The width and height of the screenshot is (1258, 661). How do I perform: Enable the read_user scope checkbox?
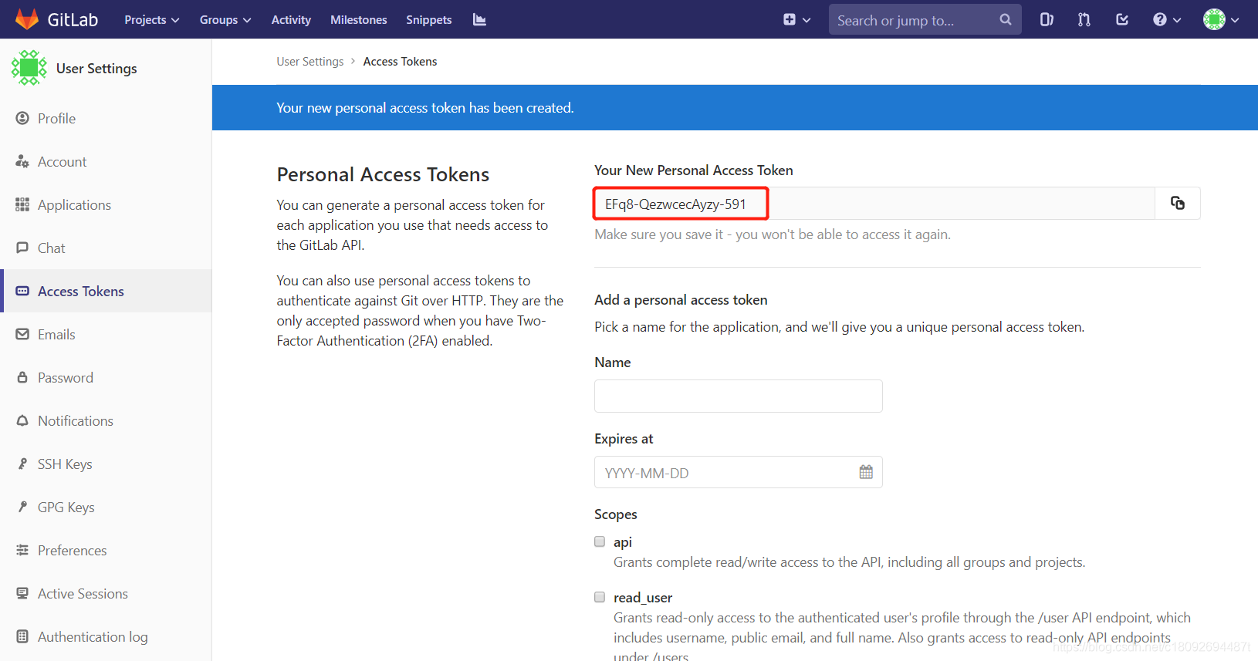[600, 597]
